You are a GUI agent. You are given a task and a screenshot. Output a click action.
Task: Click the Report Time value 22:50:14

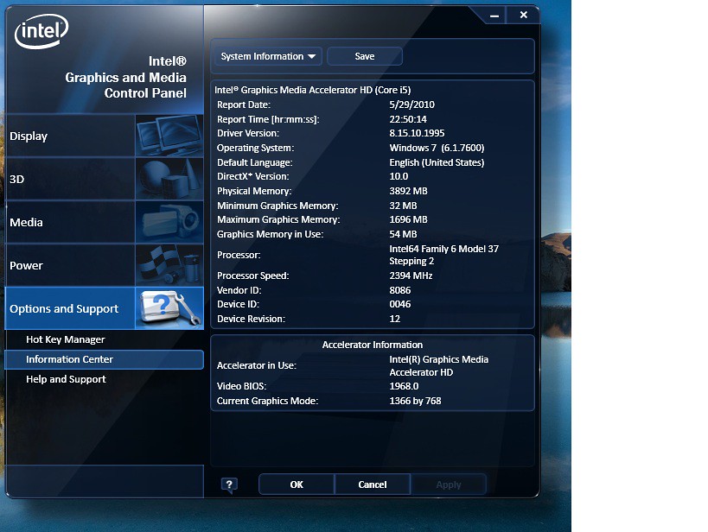pyautogui.click(x=408, y=119)
